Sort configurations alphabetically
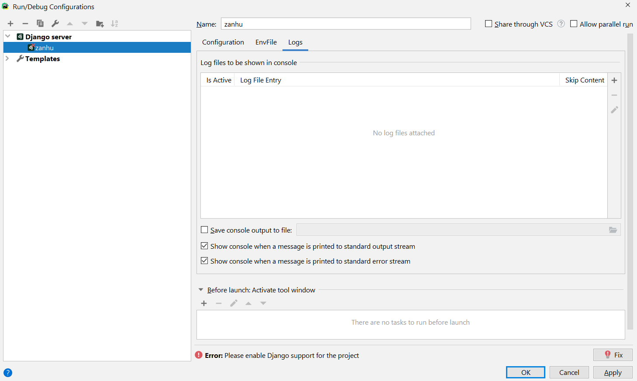The width and height of the screenshot is (637, 381). coord(114,24)
